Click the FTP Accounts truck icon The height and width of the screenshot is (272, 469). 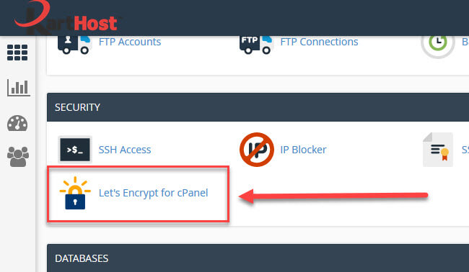(74, 45)
